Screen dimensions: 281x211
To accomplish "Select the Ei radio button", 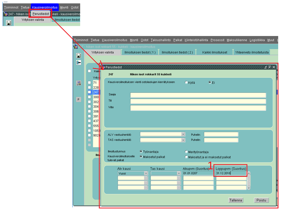I will pyautogui.click(x=210, y=82).
